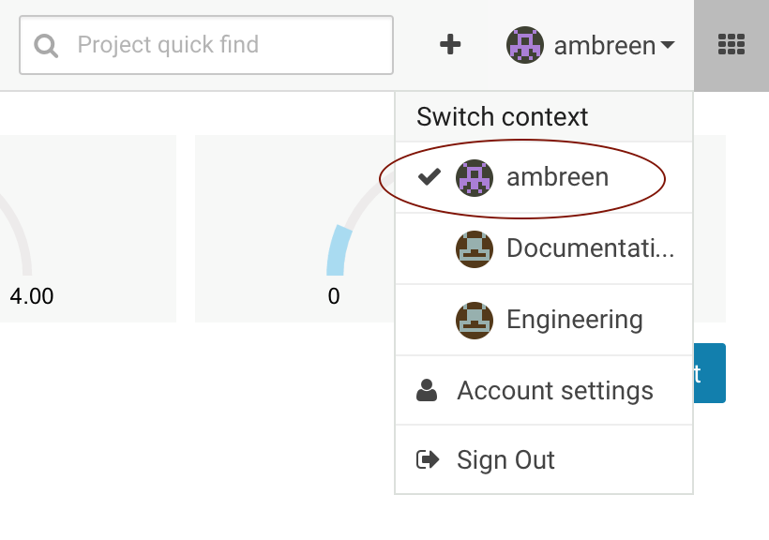The height and width of the screenshot is (540, 769).
Task: Click the Switch context header
Action: [x=503, y=117]
